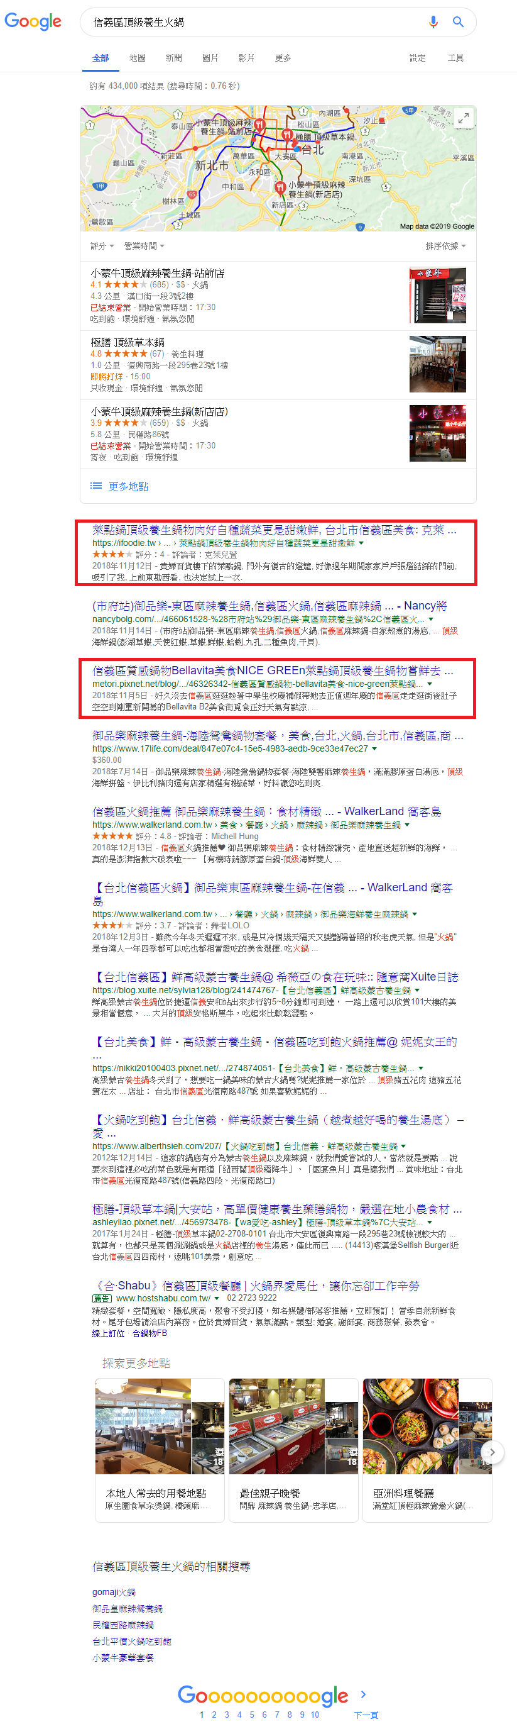The height and width of the screenshot is (1729, 517).
Task: Go to results page 5
Action: (252, 1715)
